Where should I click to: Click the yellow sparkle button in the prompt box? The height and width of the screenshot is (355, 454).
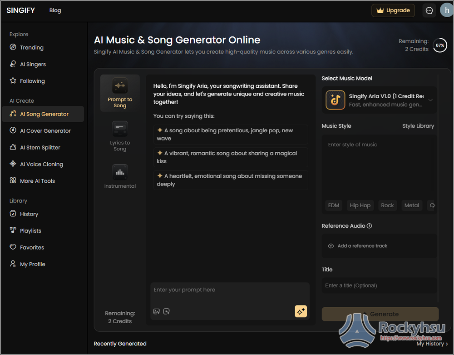coord(301,311)
